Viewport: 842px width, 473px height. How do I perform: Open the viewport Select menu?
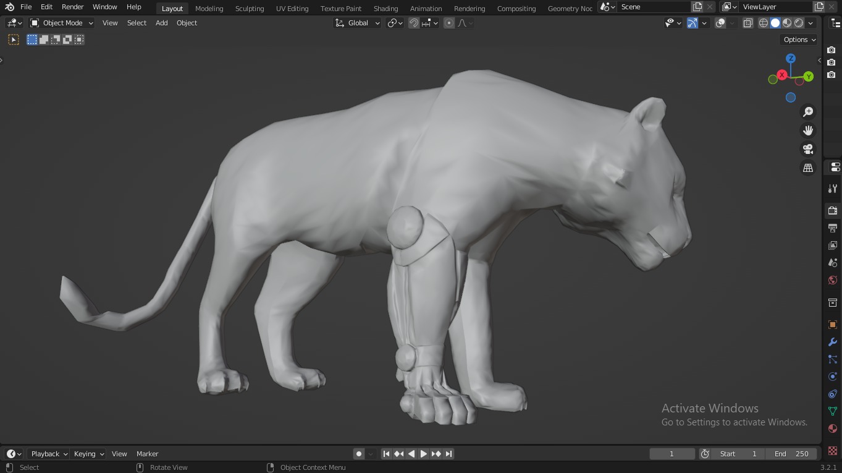[x=137, y=23]
